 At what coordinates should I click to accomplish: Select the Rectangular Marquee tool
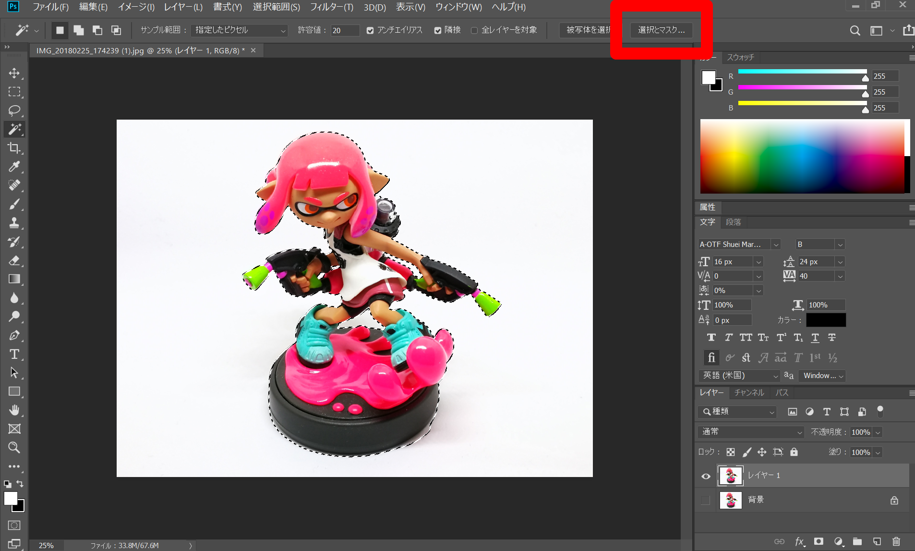tap(14, 92)
